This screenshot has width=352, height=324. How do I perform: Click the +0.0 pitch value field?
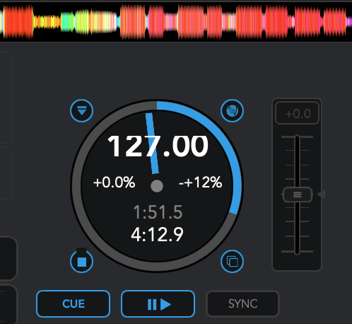click(298, 113)
